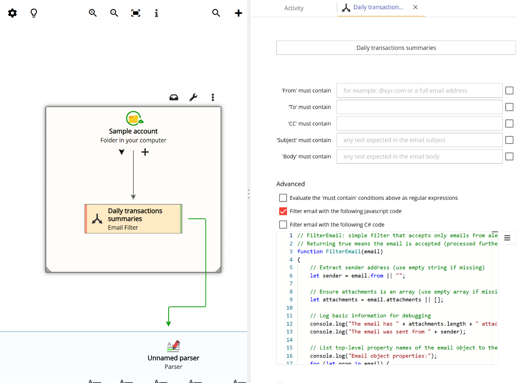Open the kebab menu on Sample account card
This screenshot has height=383, width=517.
coord(213,97)
